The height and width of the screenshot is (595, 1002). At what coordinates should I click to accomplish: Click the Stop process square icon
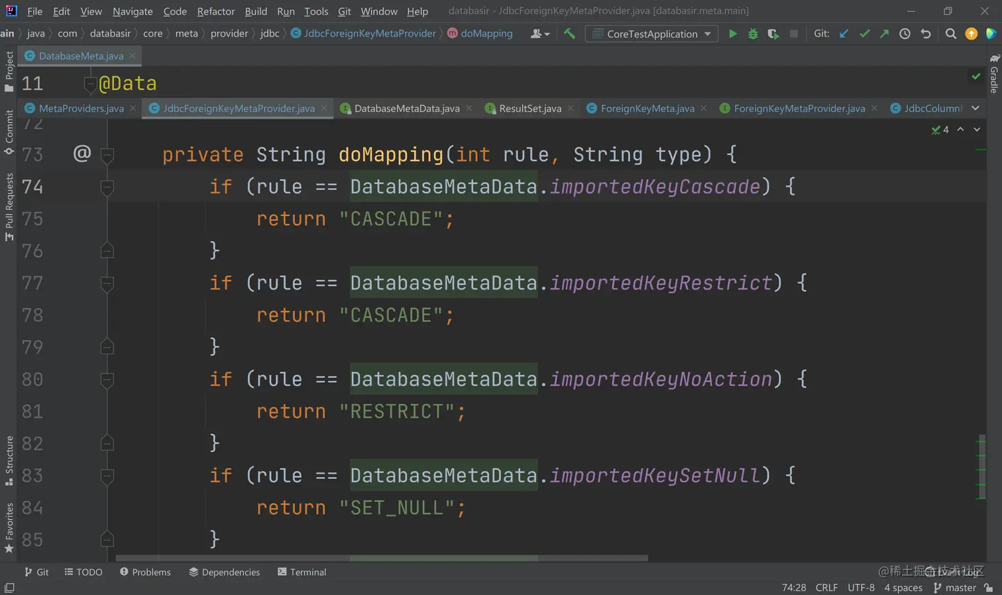(x=794, y=34)
